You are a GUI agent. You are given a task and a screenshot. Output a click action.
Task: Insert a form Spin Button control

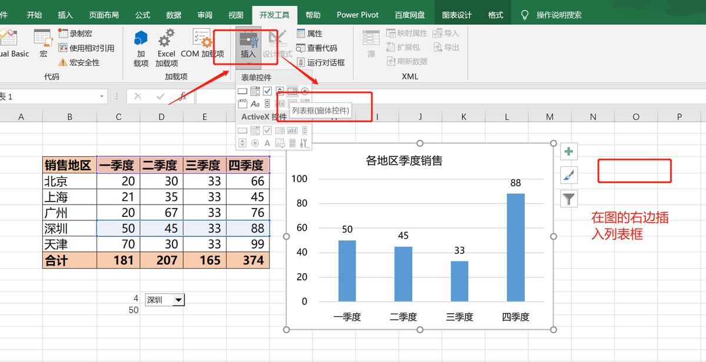point(280,91)
